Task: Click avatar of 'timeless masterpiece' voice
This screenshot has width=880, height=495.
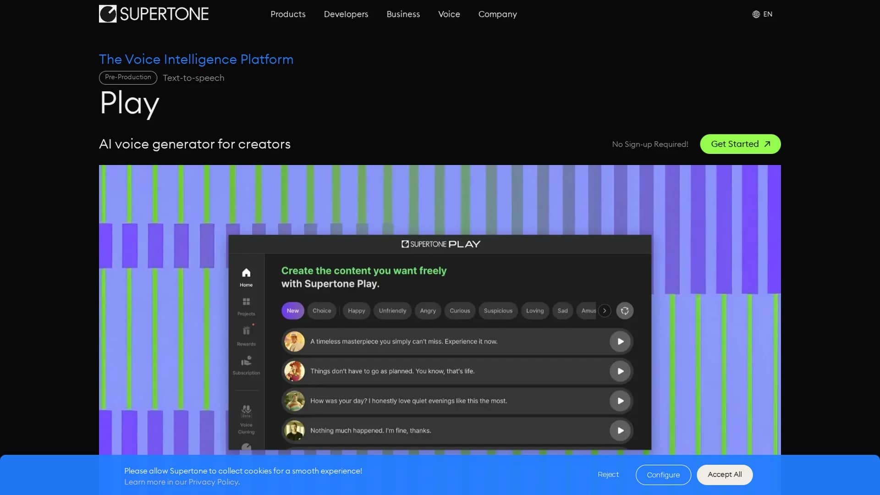Action: tap(294, 341)
